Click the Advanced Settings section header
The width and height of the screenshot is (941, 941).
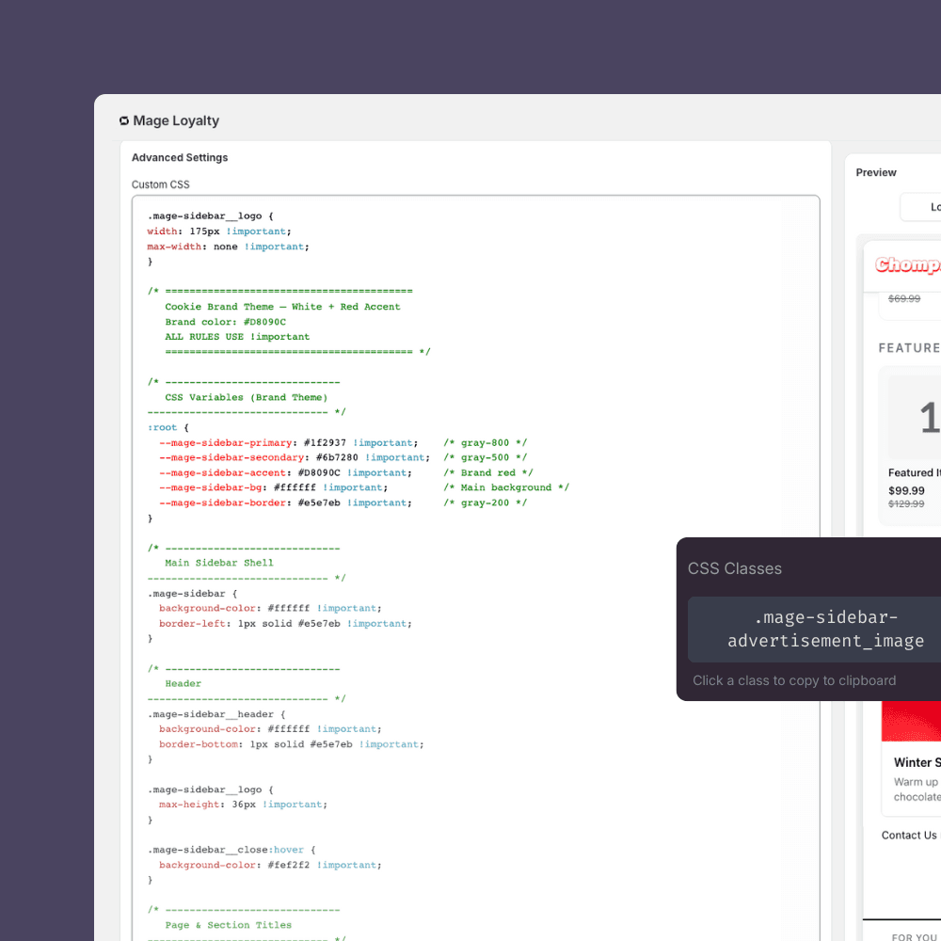(179, 157)
